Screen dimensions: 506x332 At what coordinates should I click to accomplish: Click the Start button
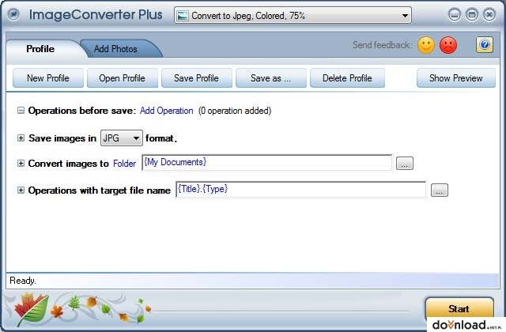tap(459, 309)
